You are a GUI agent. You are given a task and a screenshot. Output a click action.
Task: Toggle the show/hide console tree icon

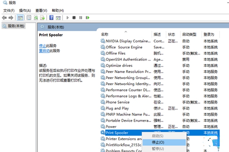tap(20, 18)
